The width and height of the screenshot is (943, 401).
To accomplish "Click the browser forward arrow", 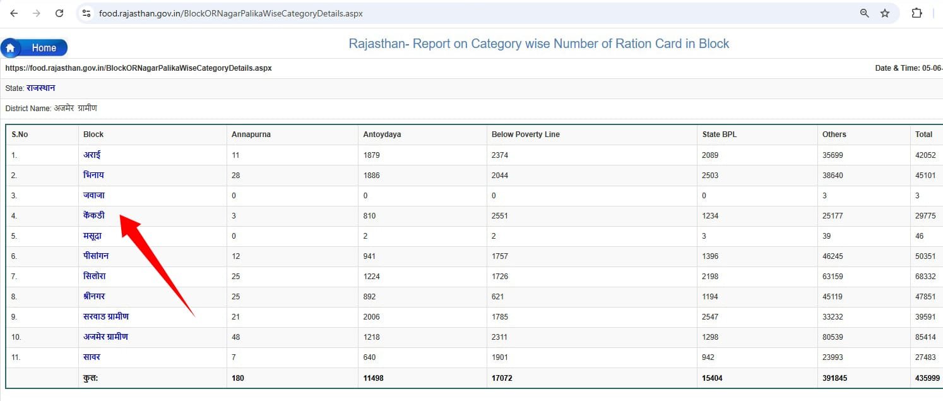I will 37,13.
